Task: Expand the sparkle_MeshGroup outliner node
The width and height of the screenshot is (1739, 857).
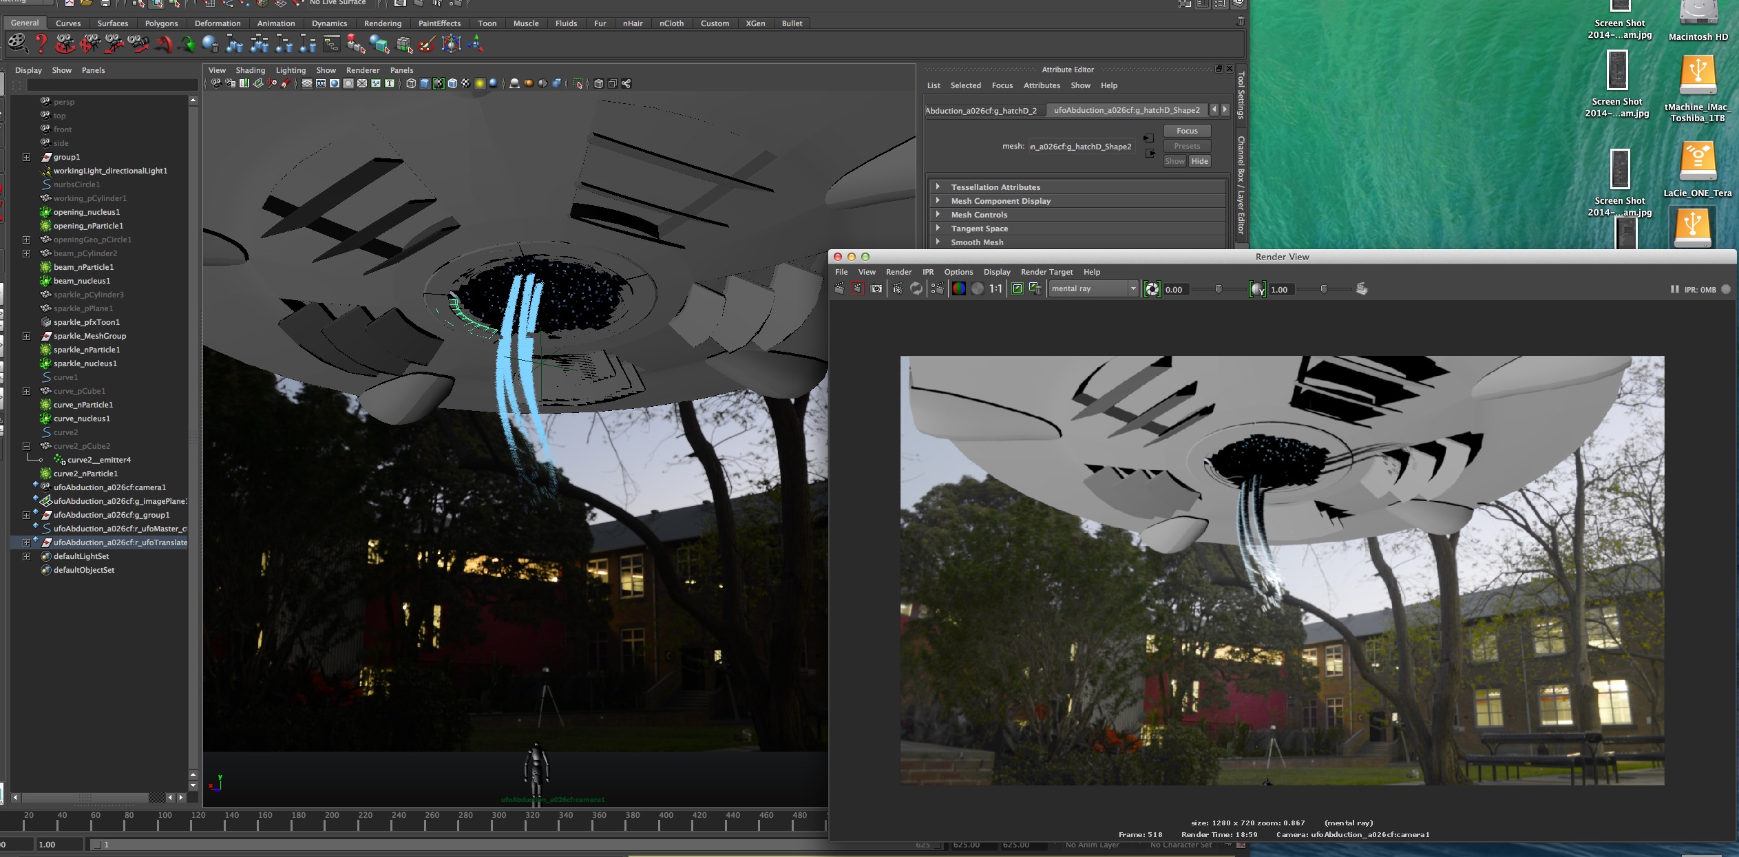Action: 26,336
